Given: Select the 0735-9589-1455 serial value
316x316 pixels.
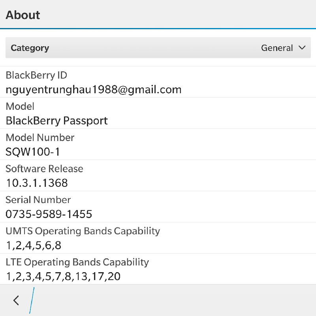Looking at the screenshot, I should coord(49,214).
